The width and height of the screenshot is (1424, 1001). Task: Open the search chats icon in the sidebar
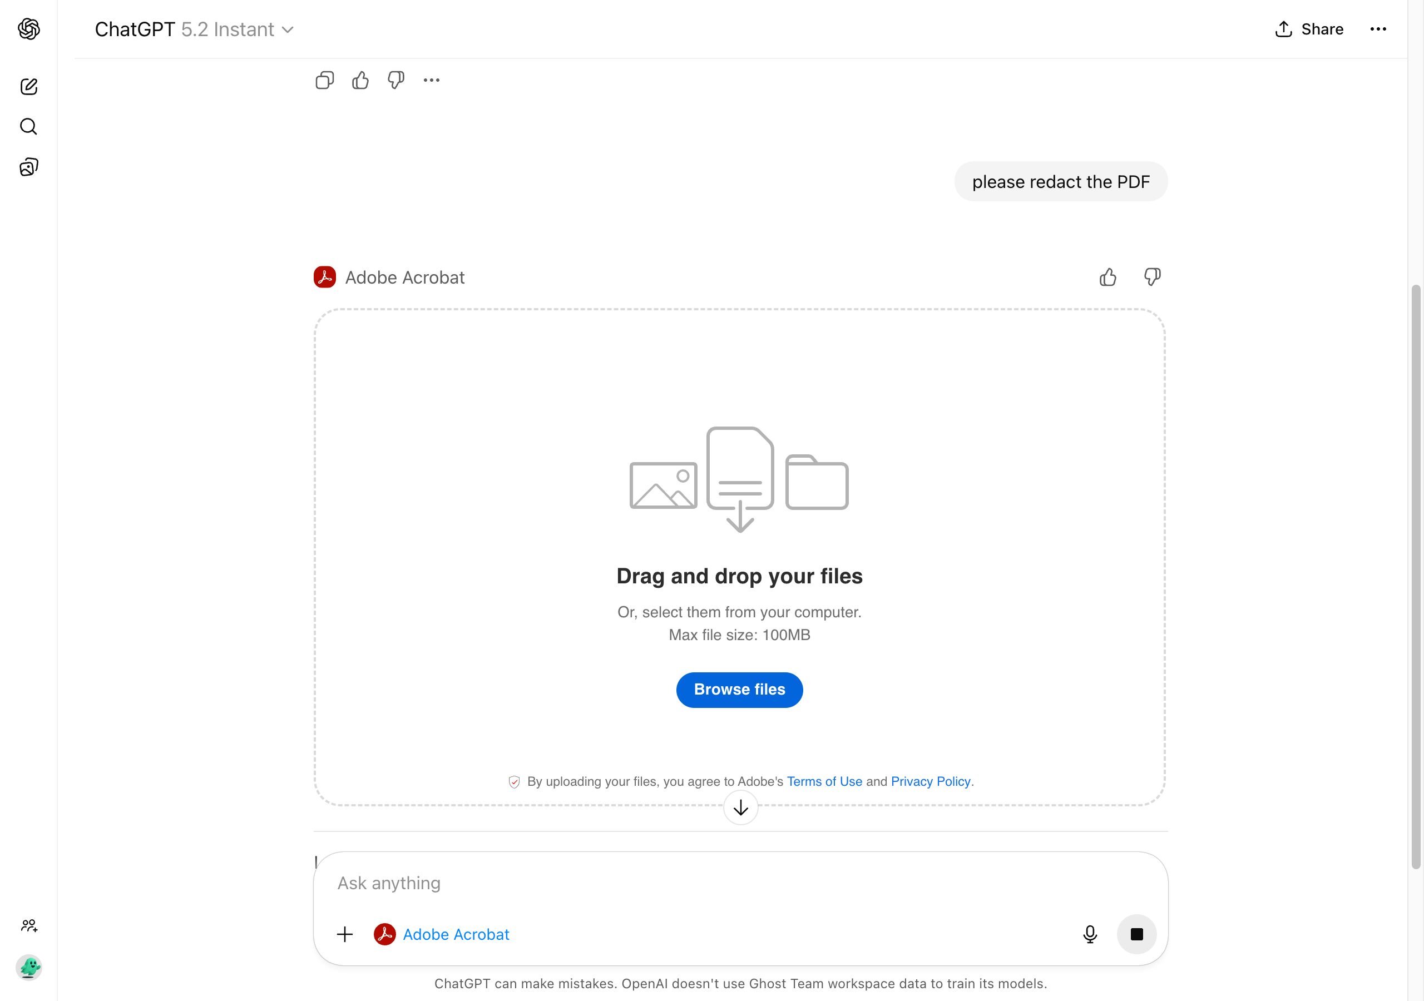click(x=28, y=127)
